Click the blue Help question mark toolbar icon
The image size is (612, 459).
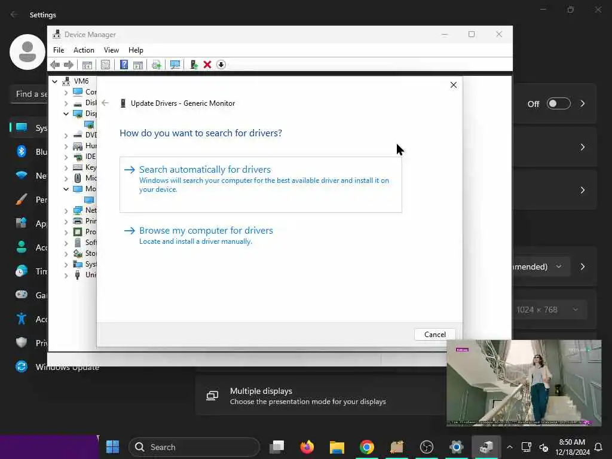click(x=124, y=65)
